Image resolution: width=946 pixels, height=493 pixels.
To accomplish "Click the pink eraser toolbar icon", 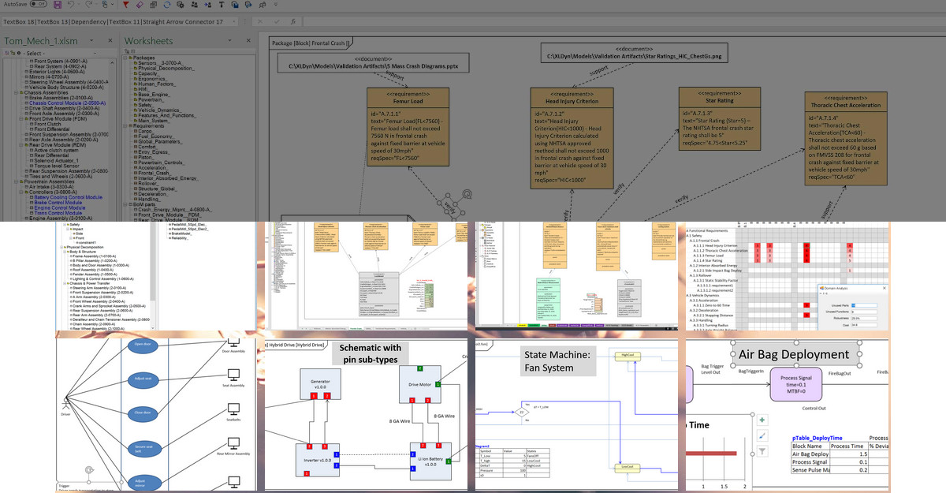I will [140, 5].
